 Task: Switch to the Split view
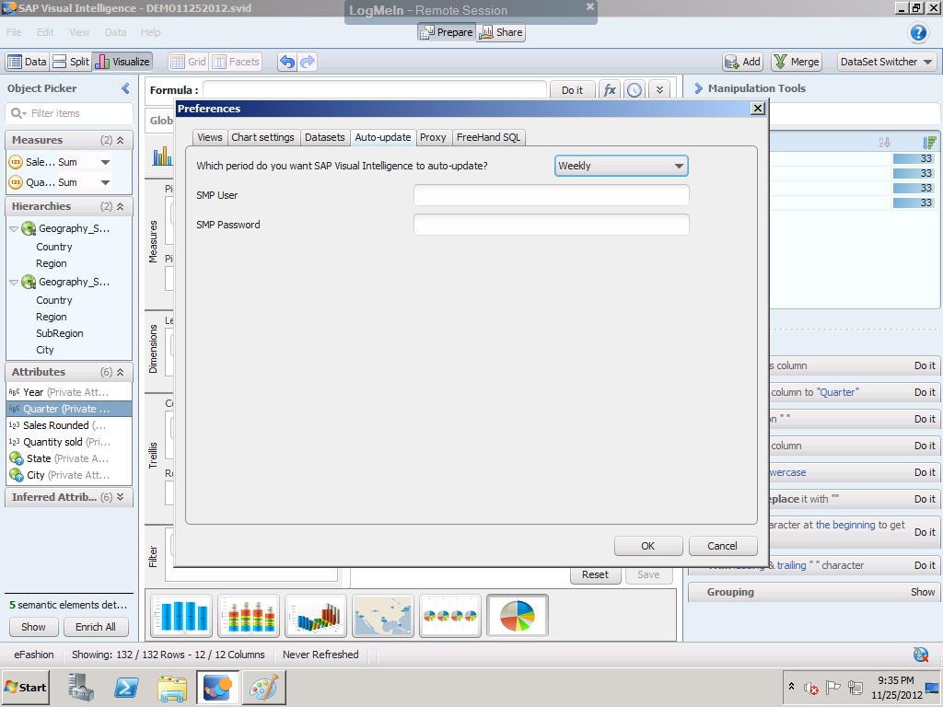[x=71, y=62]
